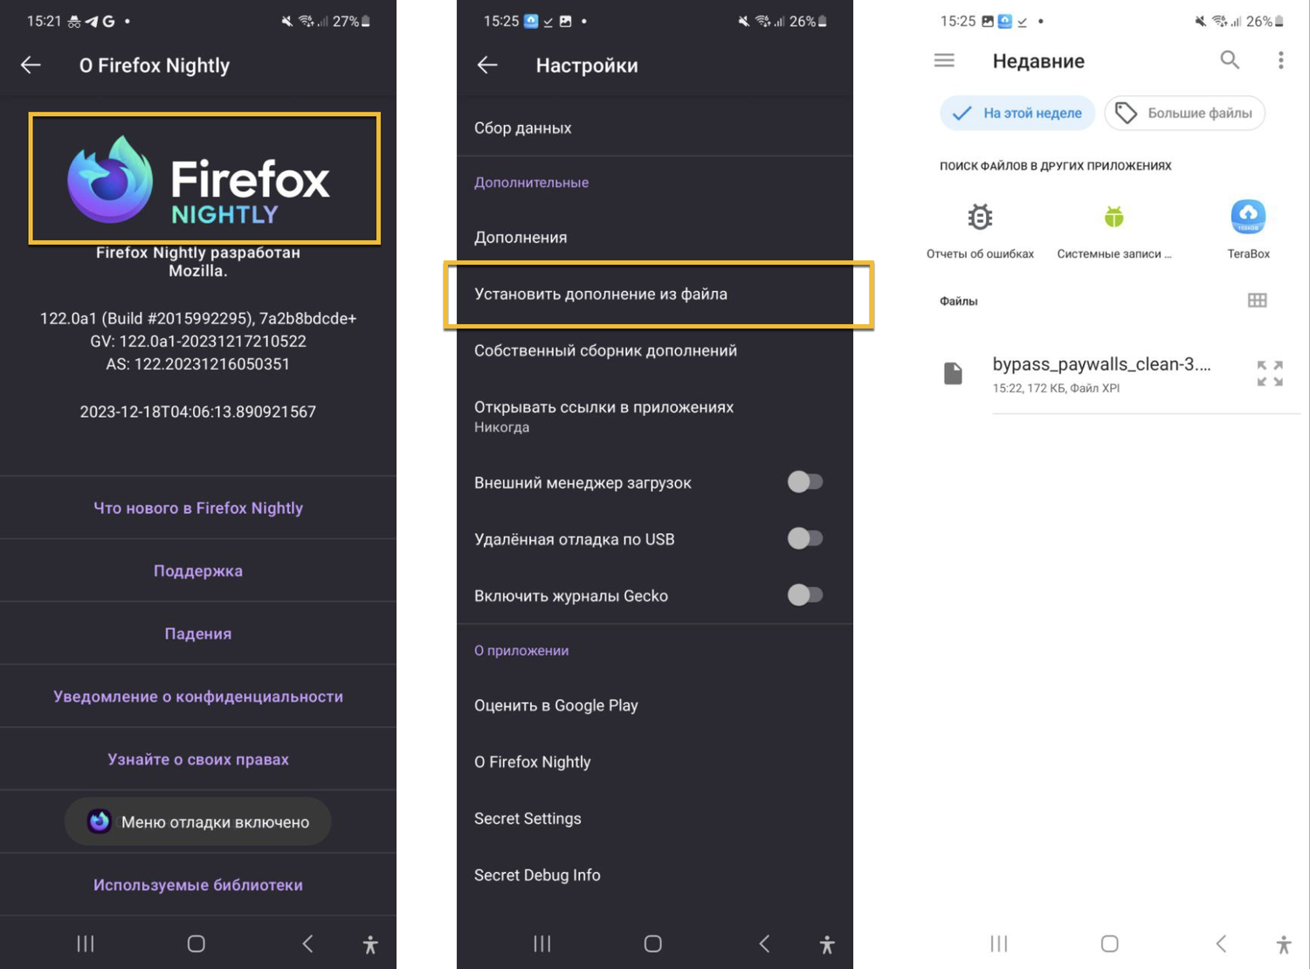Select the Большие файлы filter chip
The image size is (1310, 969).
pyautogui.click(x=1185, y=113)
